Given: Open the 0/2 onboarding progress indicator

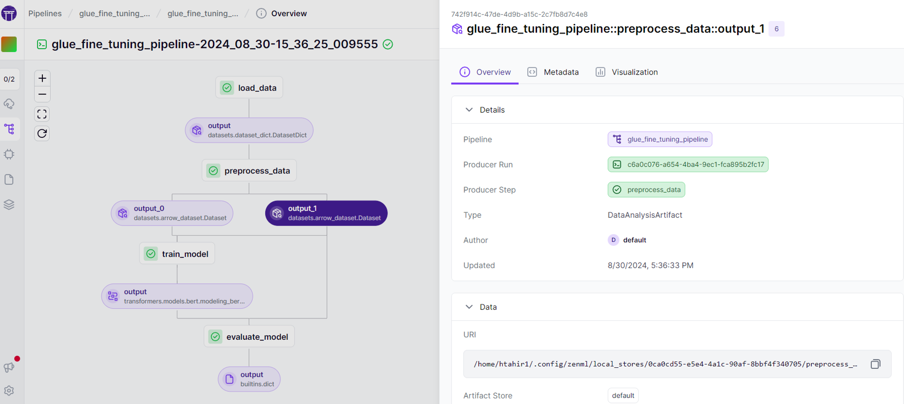Looking at the screenshot, I should (9, 79).
